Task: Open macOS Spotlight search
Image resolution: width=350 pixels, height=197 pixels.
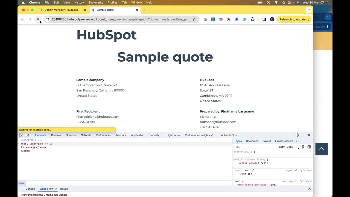Action: click(284, 2)
